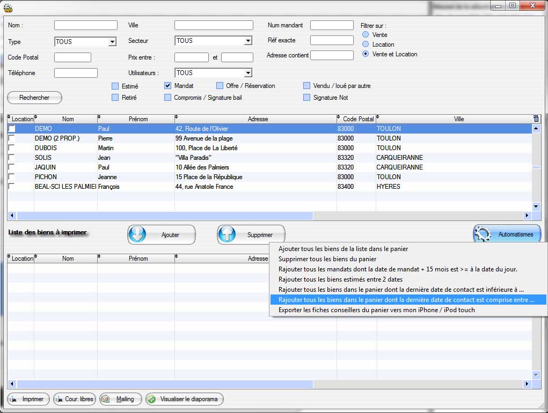This screenshot has width=548, height=413.
Task: Open the Utilisateurs dropdown
Action: click(248, 73)
